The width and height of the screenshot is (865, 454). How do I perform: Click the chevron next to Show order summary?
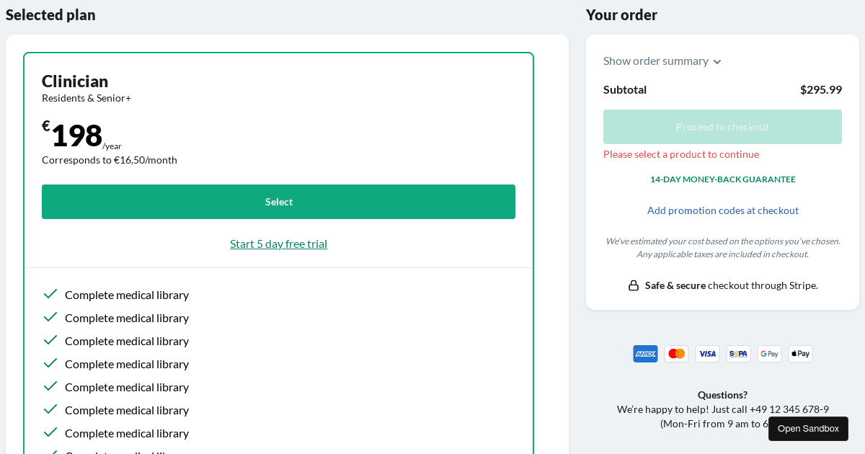click(717, 62)
